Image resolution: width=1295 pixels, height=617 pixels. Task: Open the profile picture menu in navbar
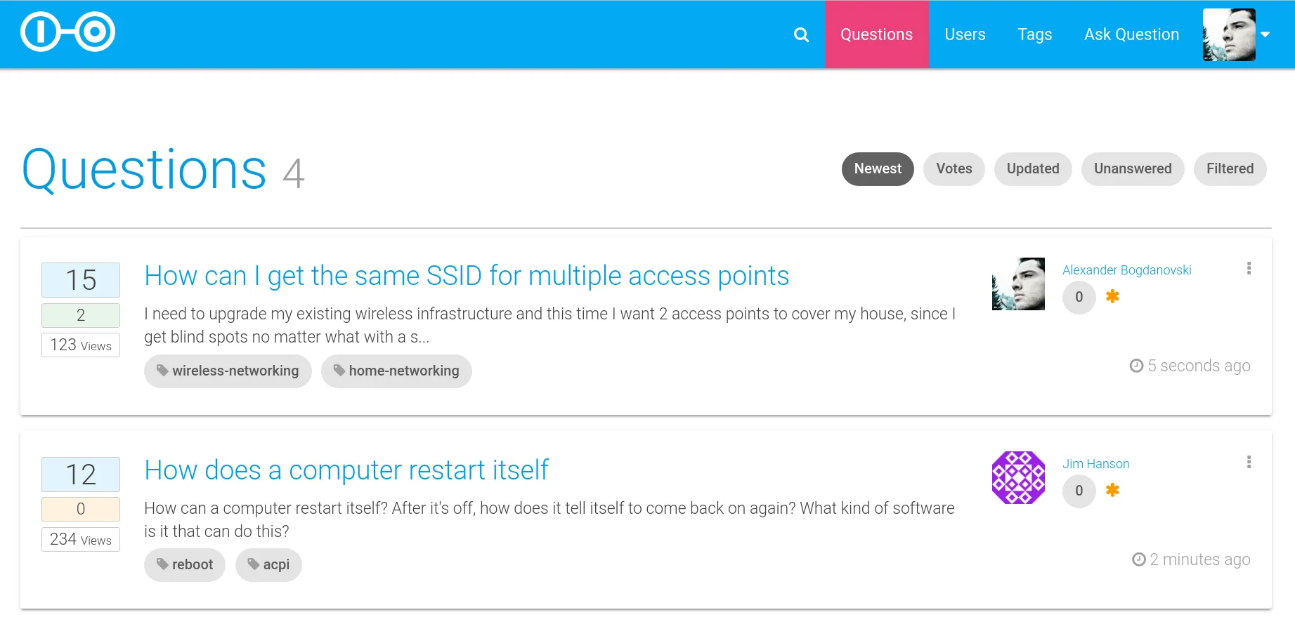pyautogui.click(x=1229, y=34)
